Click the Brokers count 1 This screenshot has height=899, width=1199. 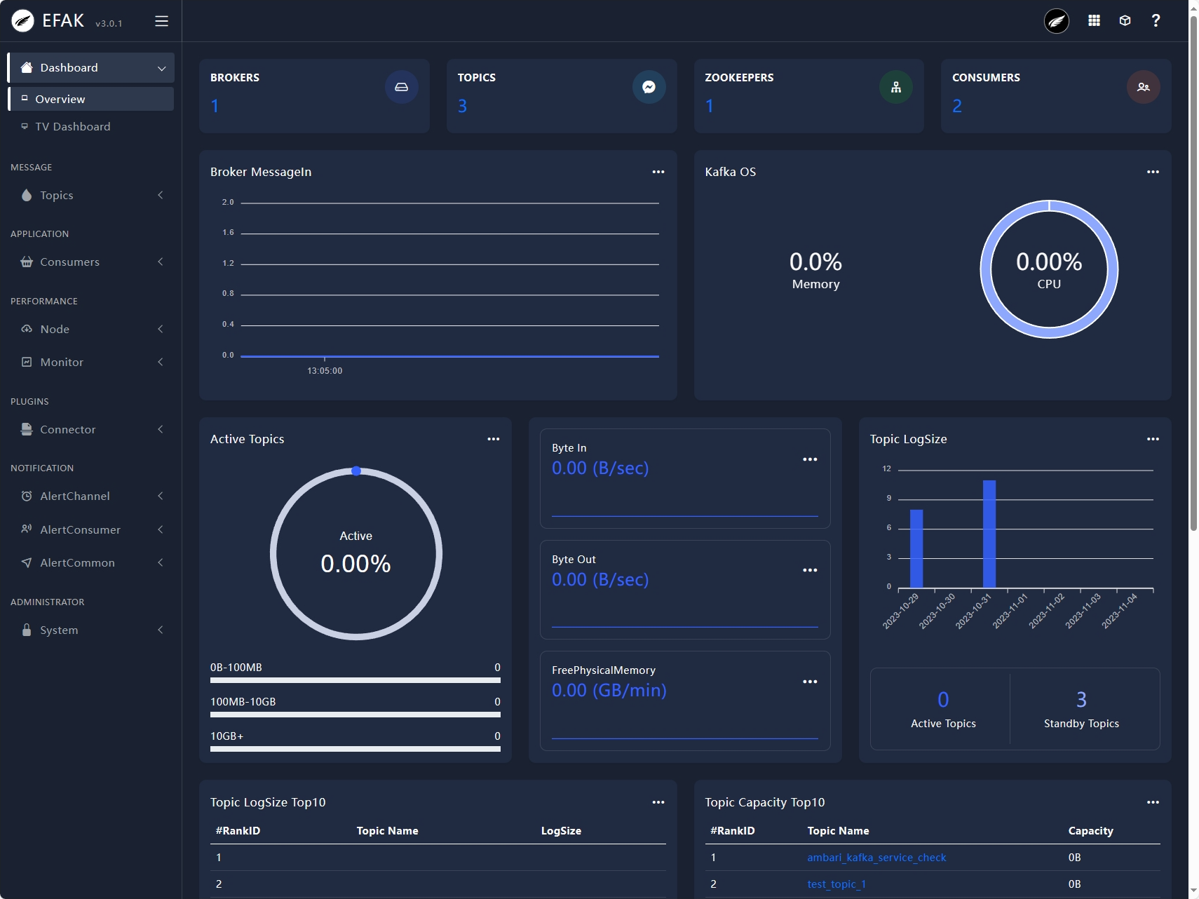(x=215, y=106)
